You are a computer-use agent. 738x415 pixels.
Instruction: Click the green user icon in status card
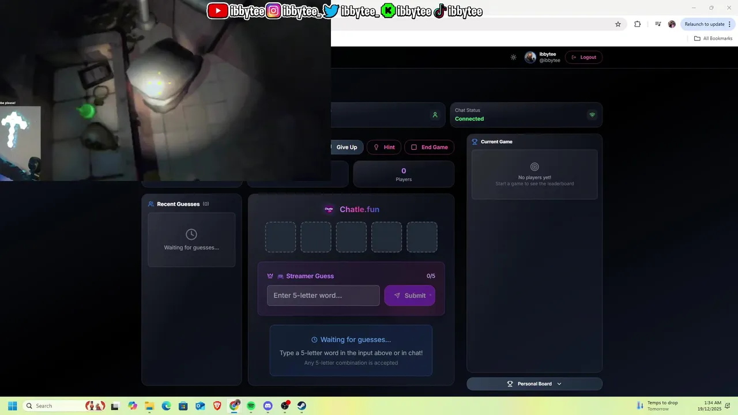[x=435, y=115]
